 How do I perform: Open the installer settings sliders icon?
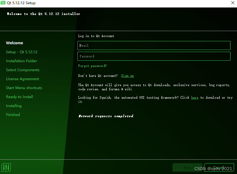click(6, 167)
